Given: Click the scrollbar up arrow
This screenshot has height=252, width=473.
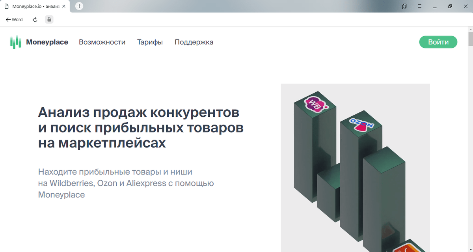Looking at the screenshot, I should pos(470,30).
